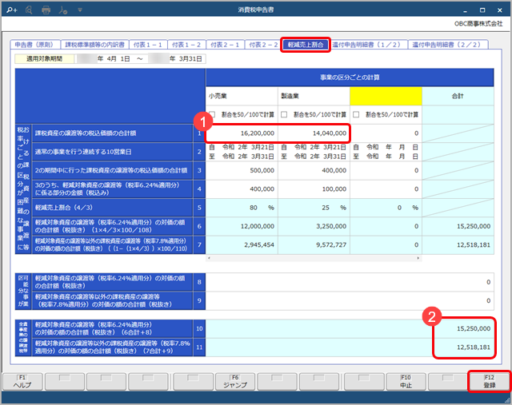Go to the 付表2－1 tab
The image size is (512, 405).
pos(225,45)
